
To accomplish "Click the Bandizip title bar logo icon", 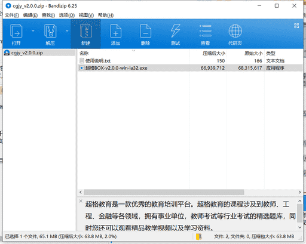I will pyautogui.click(x=8, y=6).
